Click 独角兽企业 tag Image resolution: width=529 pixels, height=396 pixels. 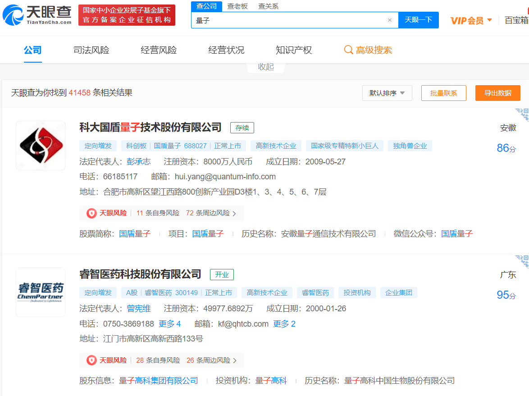(x=410, y=146)
